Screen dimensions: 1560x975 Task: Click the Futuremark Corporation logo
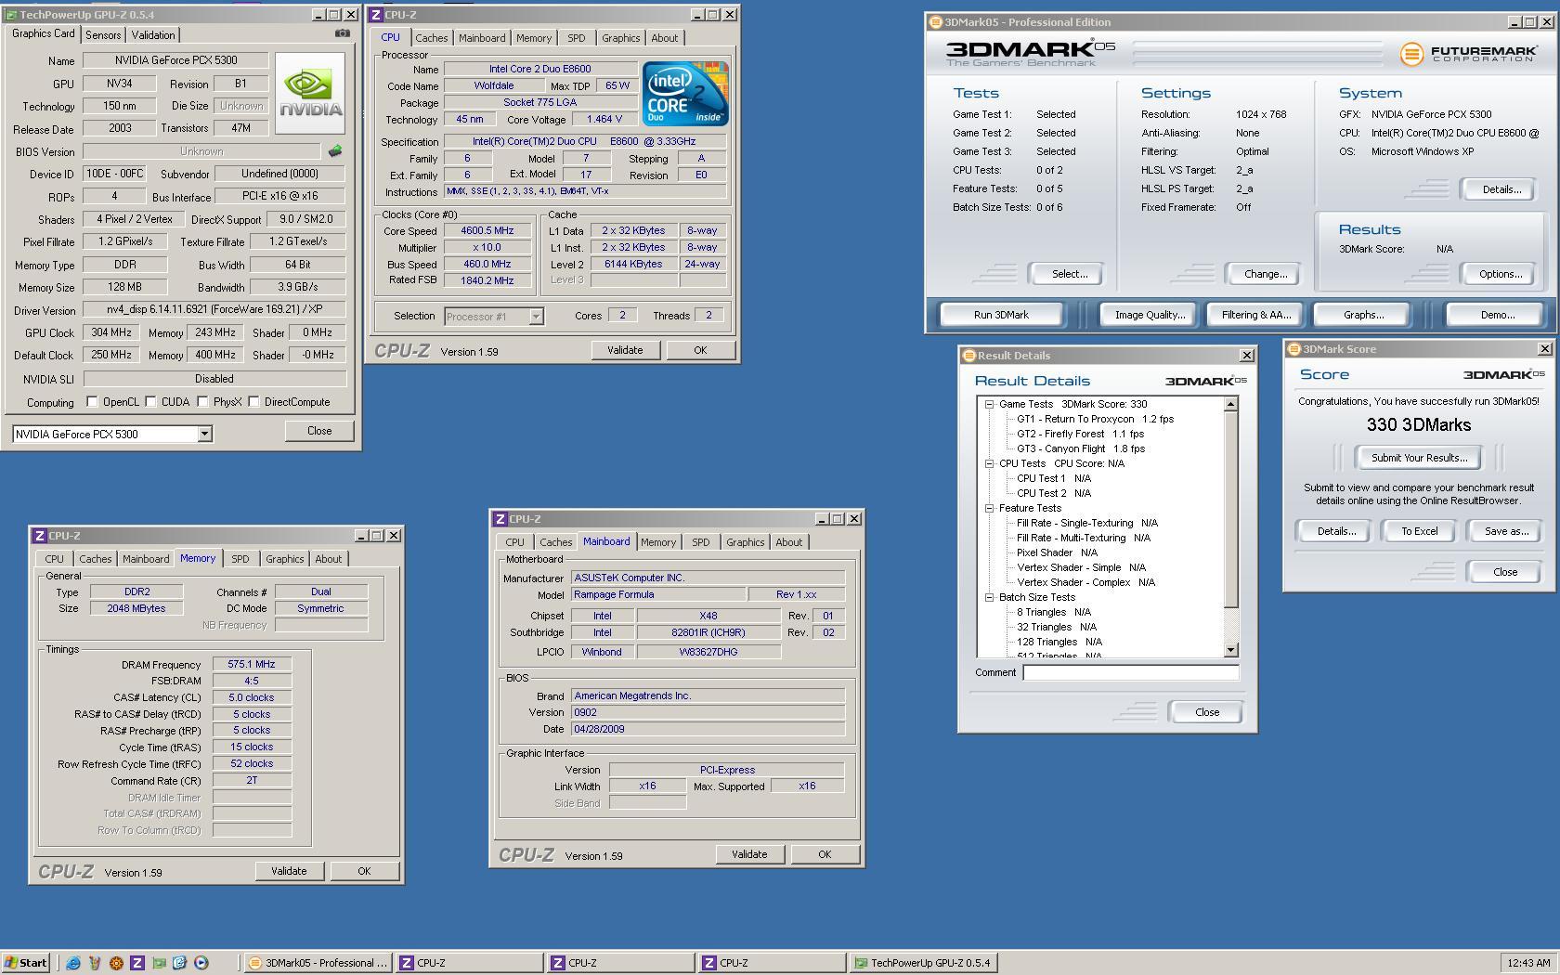1467,54
